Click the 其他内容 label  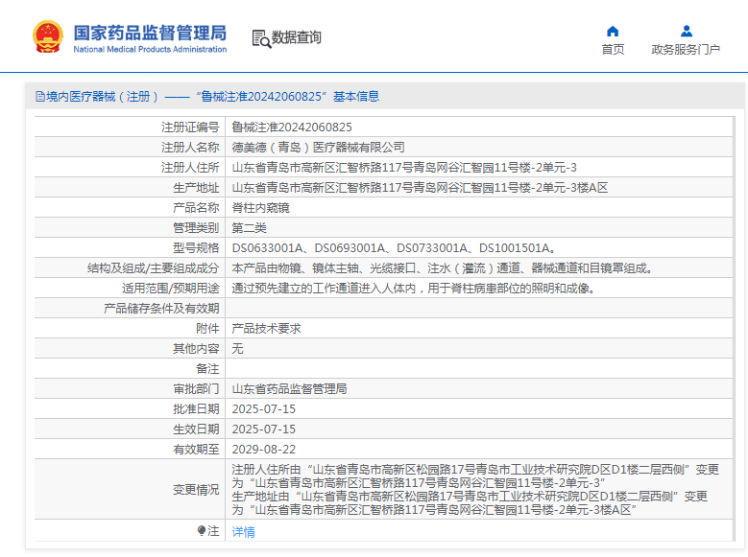click(196, 349)
